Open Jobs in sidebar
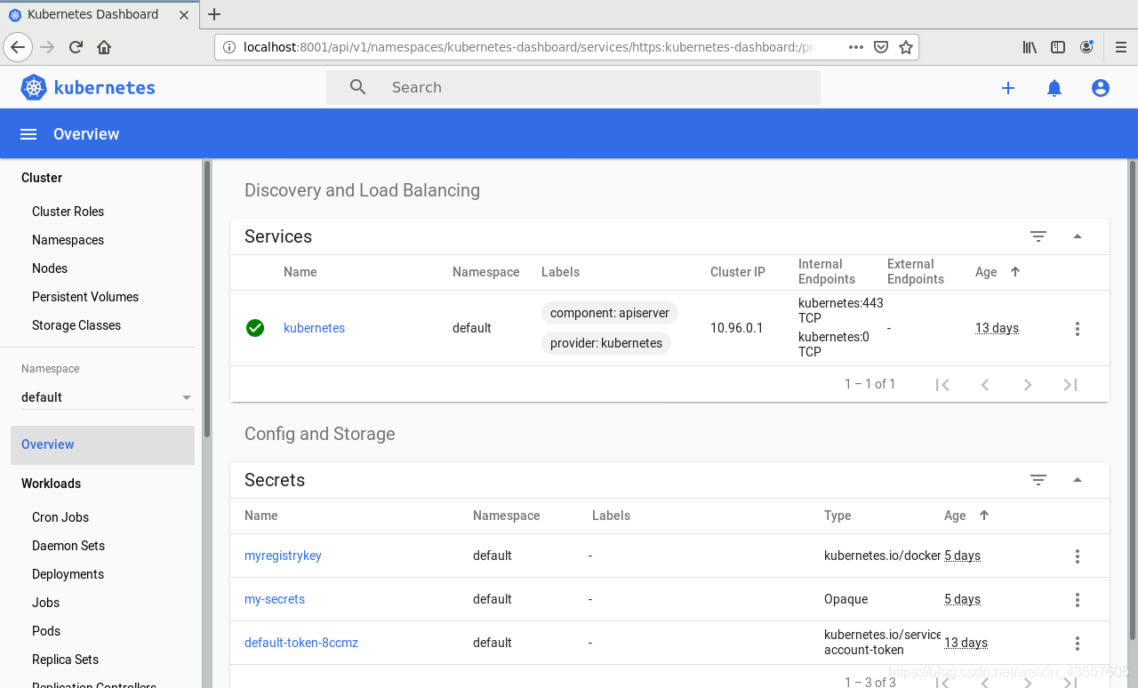The image size is (1138, 688). 45,603
